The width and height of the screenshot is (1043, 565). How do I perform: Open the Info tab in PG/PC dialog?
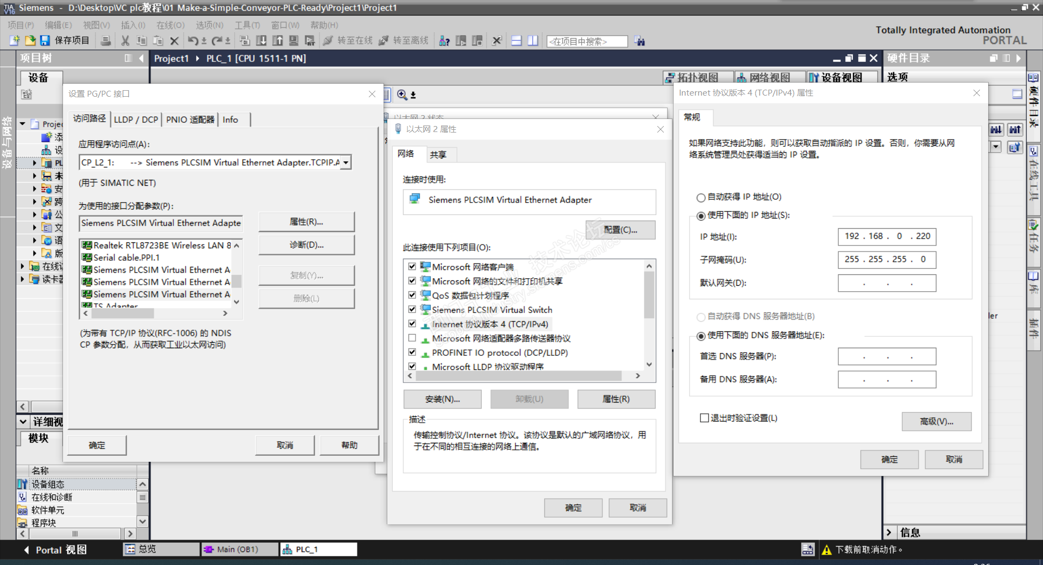tap(230, 120)
